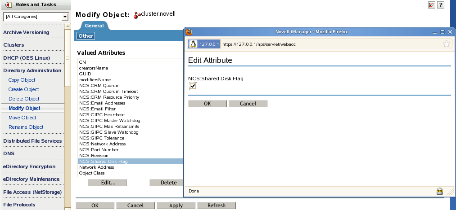Image resolution: width=456 pixels, height=210 pixels.
Task: Select NCS:CRM Resource Priority attribute
Action: pos(131,97)
